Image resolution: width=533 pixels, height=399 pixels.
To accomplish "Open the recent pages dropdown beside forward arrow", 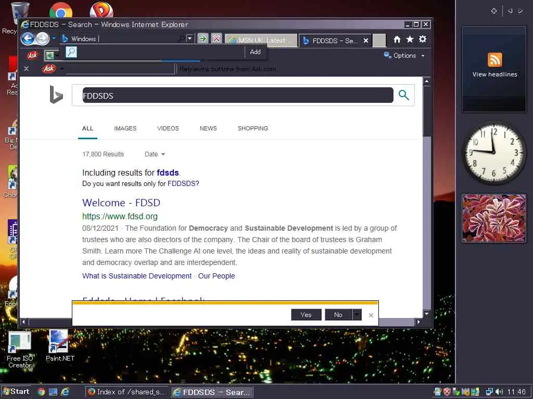I will click(x=54, y=38).
